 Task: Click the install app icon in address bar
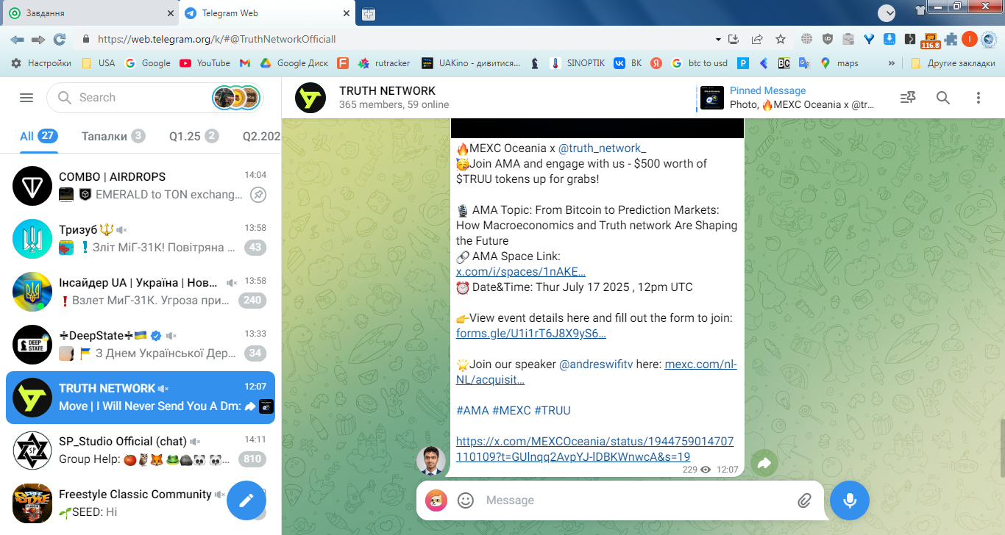pyautogui.click(x=733, y=40)
